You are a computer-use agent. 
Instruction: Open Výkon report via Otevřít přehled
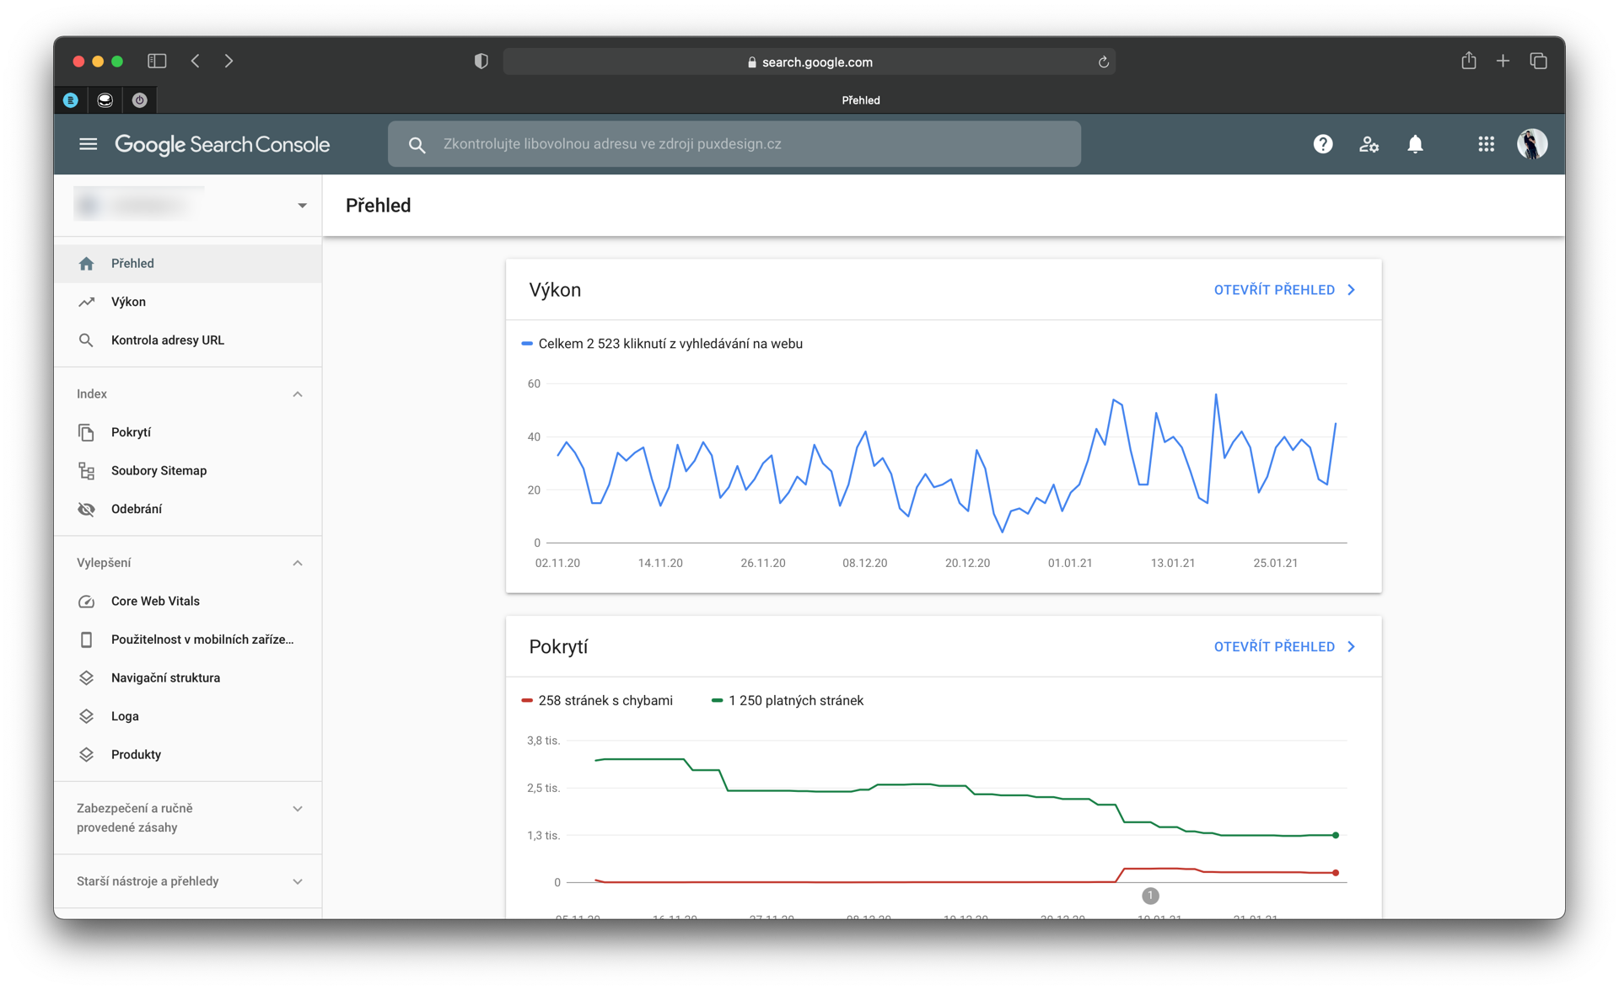point(1283,290)
